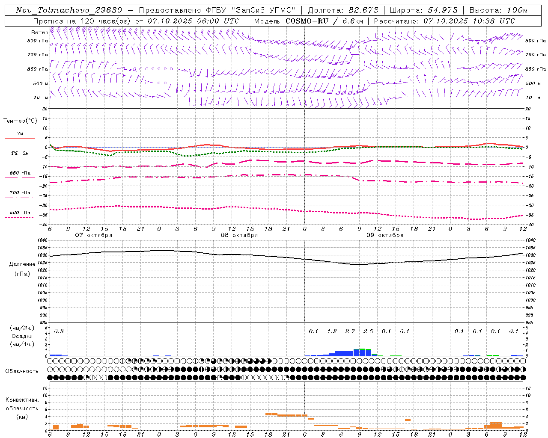
Task: Click the (мм/1ч.) precipitation unit label
Action: point(22,344)
